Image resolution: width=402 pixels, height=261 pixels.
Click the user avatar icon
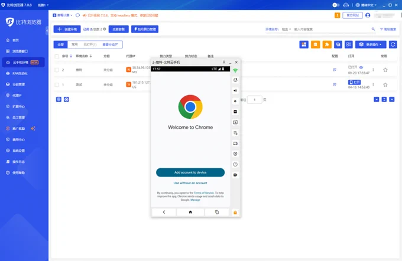click(x=368, y=15)
